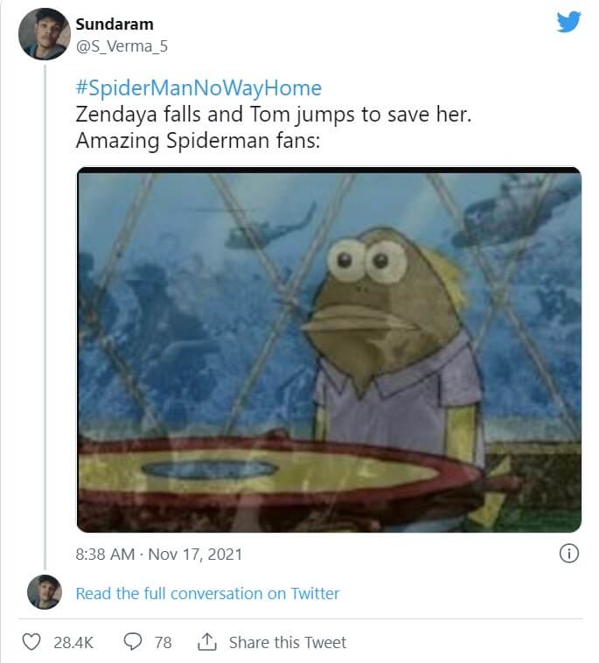Viewport: 599px width, 663px height.
Task: Open the Sundaram display name
Action: click(x=115, y=24)
